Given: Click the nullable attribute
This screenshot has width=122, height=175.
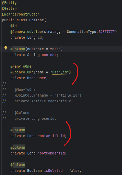Looking at the screenshot, I should [36, 49].
